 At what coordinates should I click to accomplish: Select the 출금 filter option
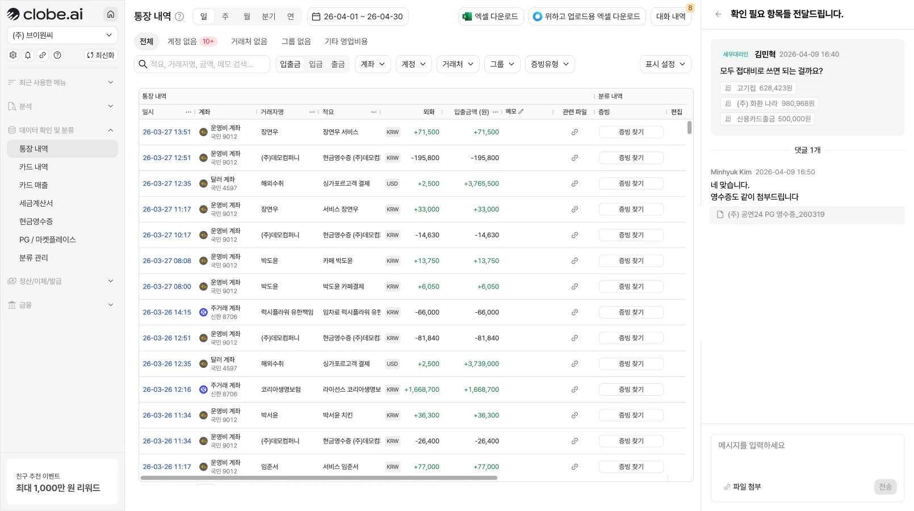point(338,64)
